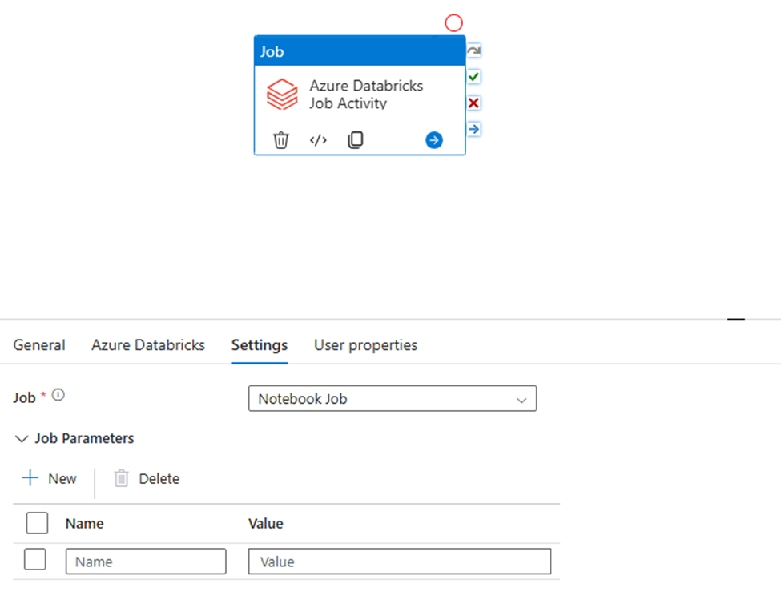Viewport: 781px width, 604px height.
Task: Add a New job parameter
Action: [50, 478]
